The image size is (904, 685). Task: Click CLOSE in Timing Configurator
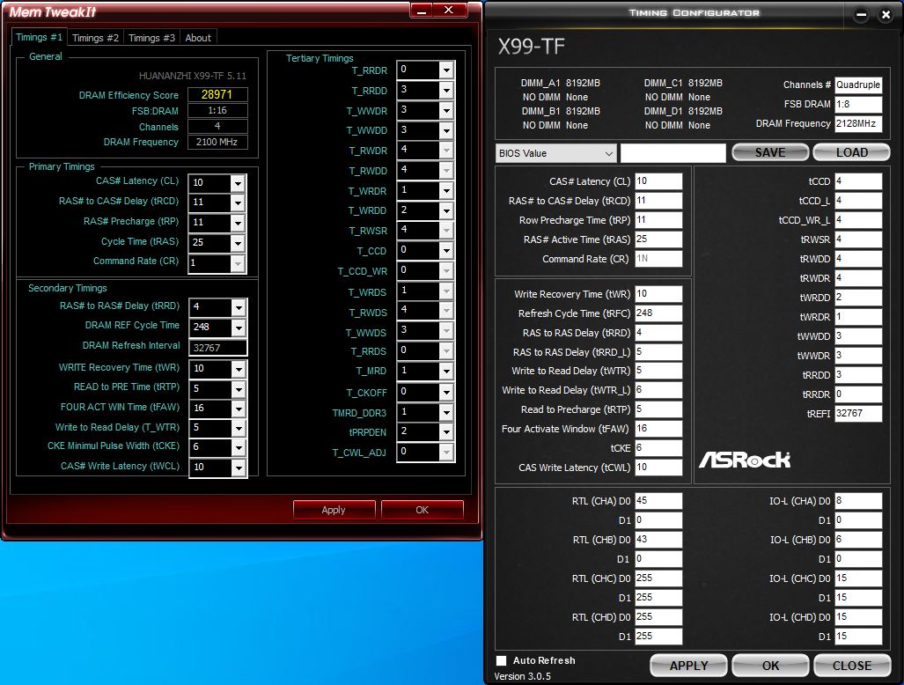(x=851, y=666)
